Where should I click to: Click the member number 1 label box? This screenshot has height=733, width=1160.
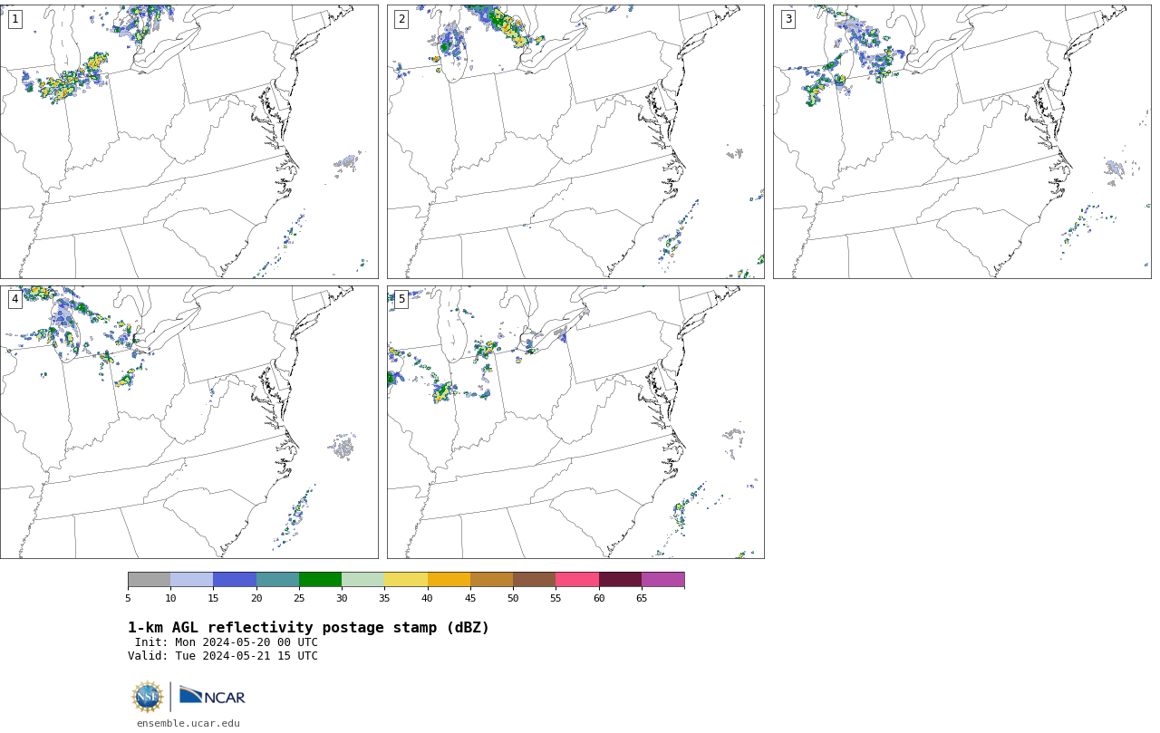[x=15, y=19]
